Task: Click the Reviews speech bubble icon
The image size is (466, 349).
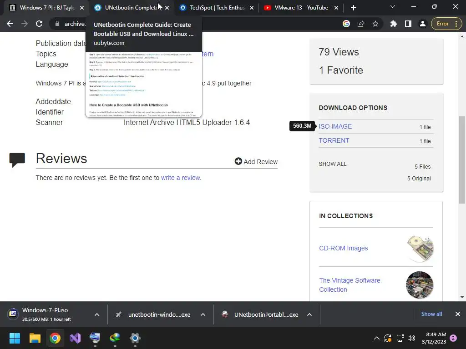Action: 17,160
